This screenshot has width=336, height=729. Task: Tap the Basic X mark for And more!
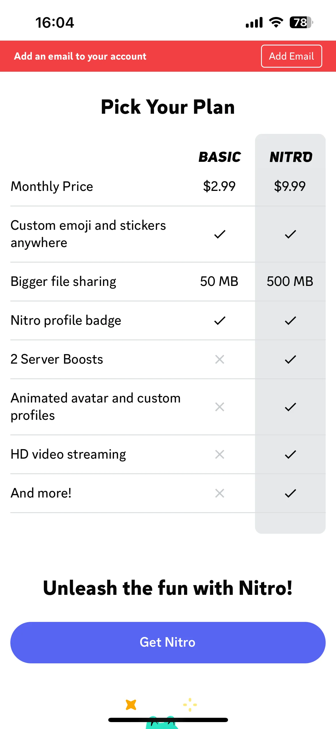[220, 493]
